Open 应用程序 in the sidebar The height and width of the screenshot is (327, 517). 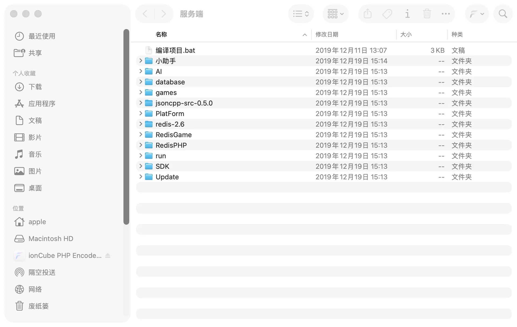(x=35, y=104)
